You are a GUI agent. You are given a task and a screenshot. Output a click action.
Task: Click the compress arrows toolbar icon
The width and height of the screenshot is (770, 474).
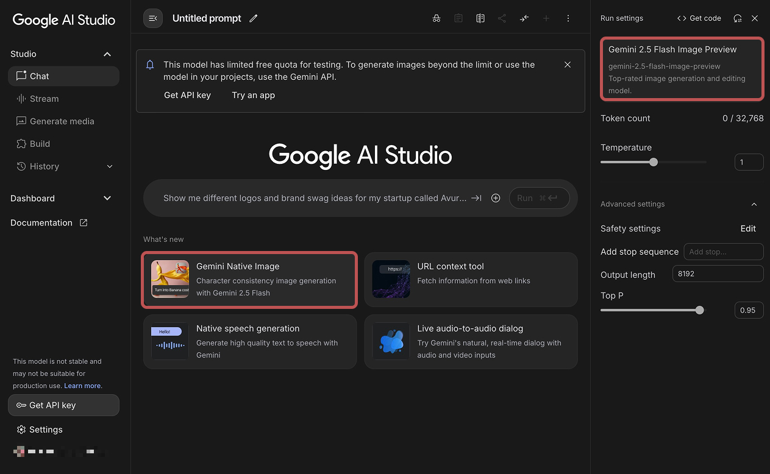pos(524,18)
